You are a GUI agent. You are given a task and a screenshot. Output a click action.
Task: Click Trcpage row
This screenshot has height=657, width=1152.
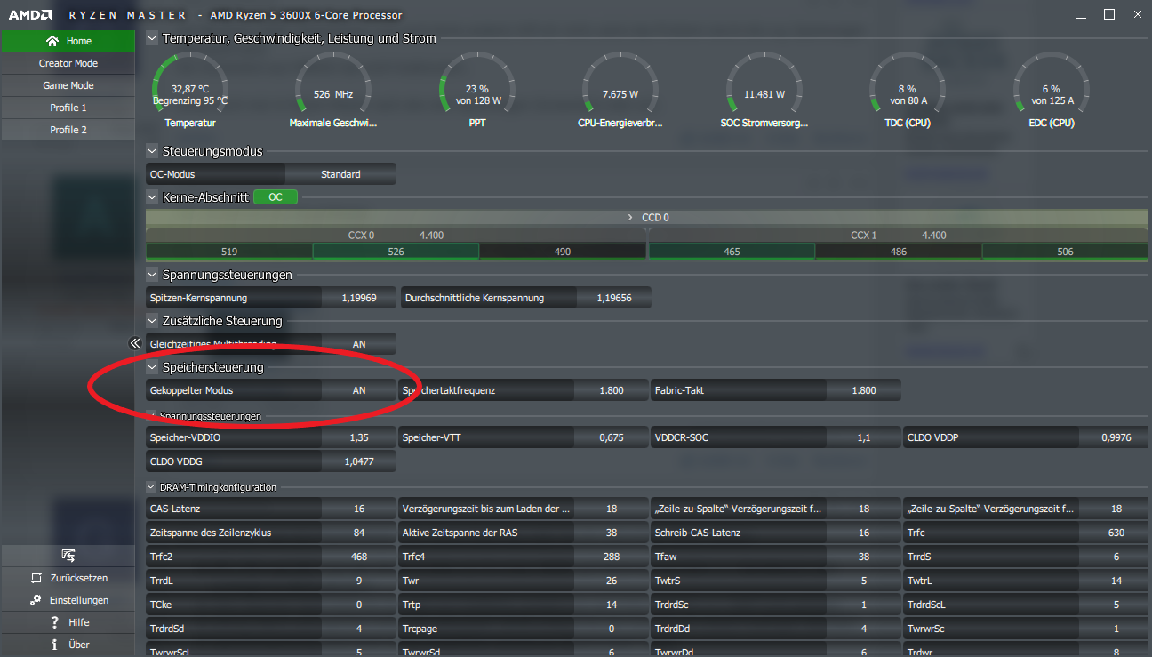(524, 629)
